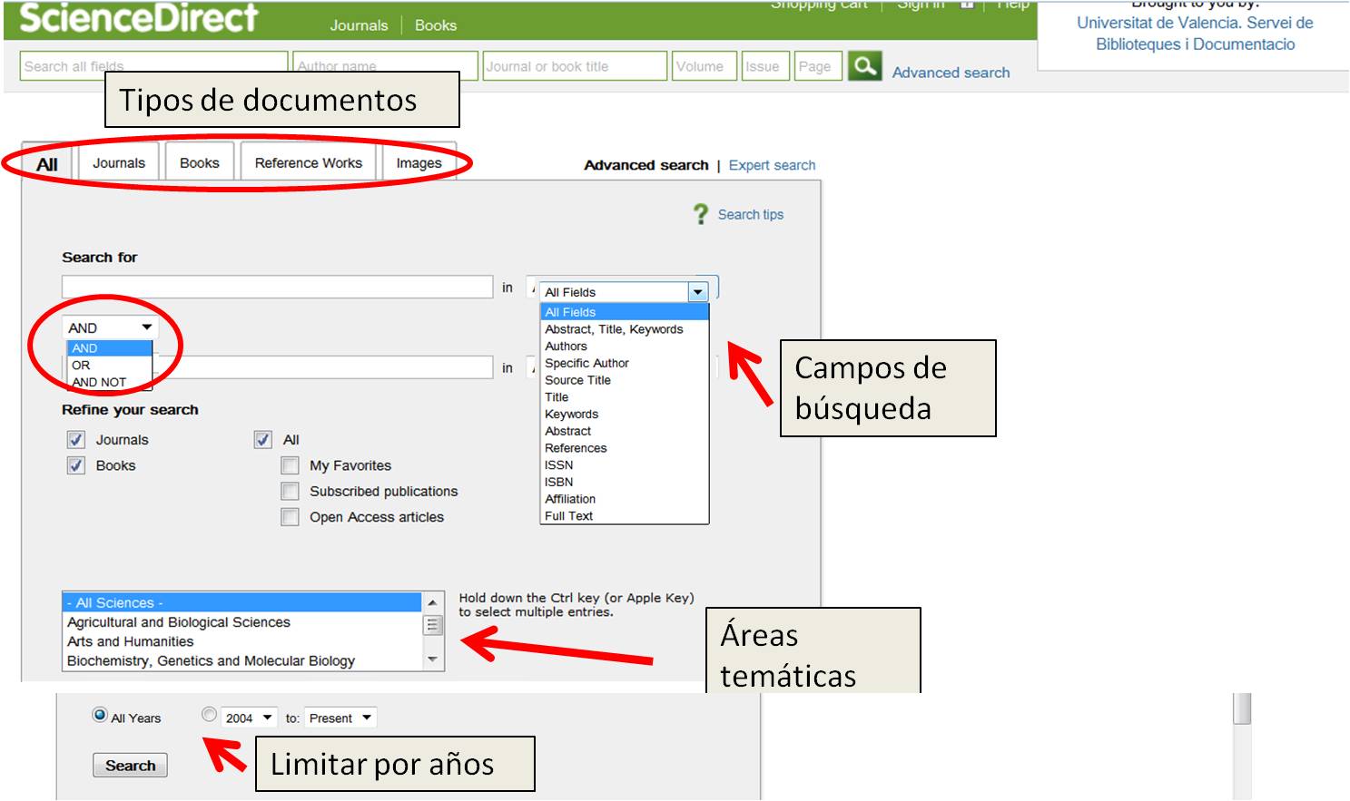Select Biochemistry, Genetics and Molecular Biology

(x=242, y=660)
